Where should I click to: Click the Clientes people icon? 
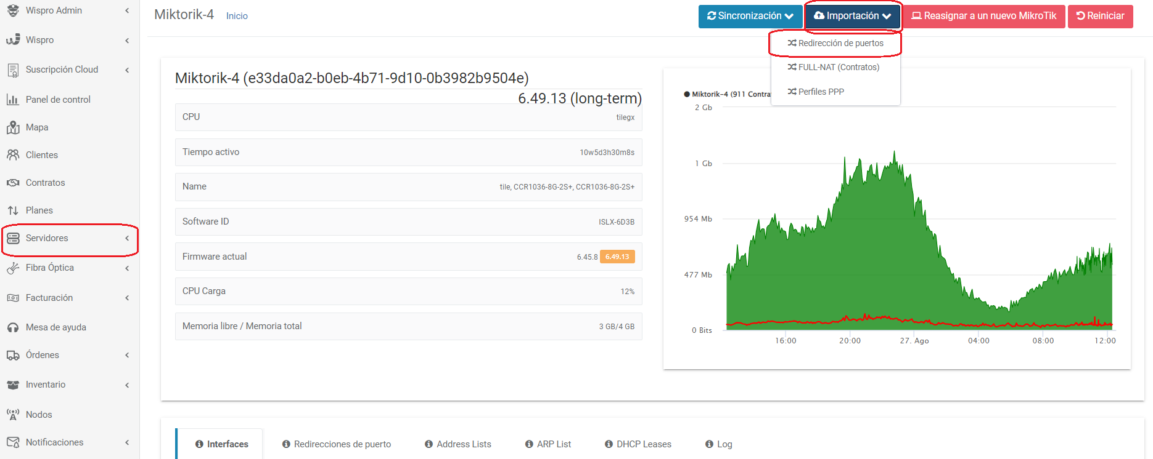point(13,155)
